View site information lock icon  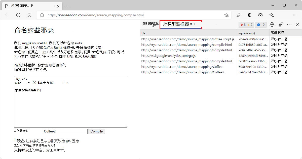point(42,15)
